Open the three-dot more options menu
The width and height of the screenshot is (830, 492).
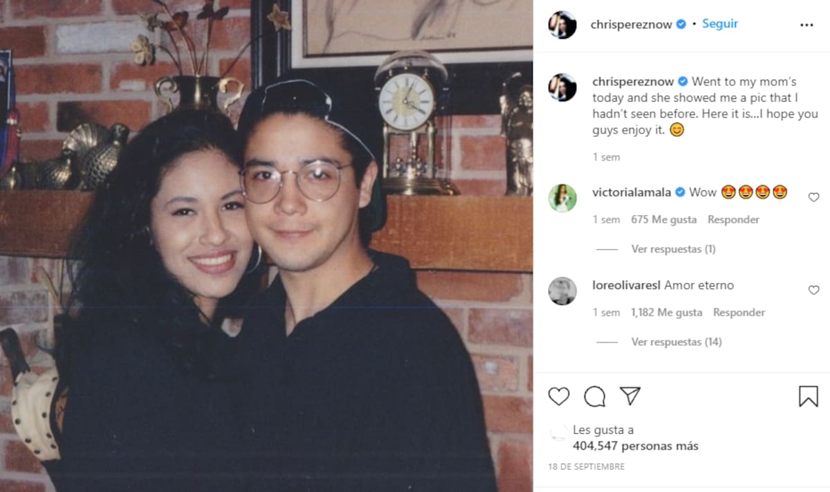806,25
